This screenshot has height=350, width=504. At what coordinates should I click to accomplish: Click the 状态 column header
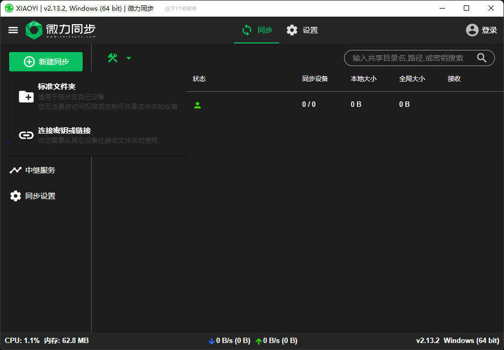coord(199,79)
